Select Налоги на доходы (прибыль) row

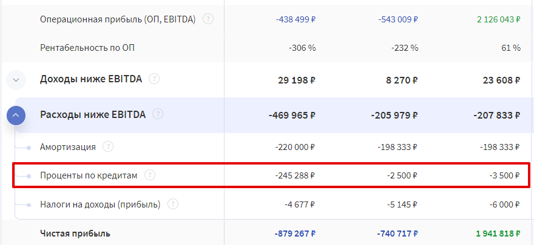pyautogui.click(x=271, y=204)
